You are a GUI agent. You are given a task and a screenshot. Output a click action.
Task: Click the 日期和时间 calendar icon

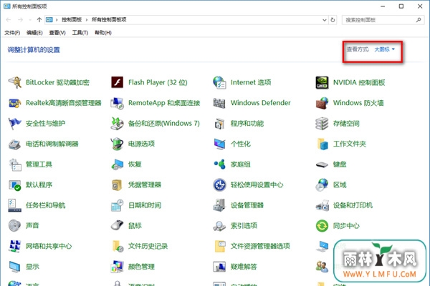[x=117, y=205]
